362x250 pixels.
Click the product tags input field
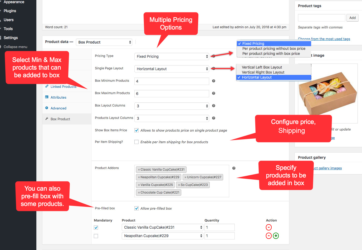321,18
